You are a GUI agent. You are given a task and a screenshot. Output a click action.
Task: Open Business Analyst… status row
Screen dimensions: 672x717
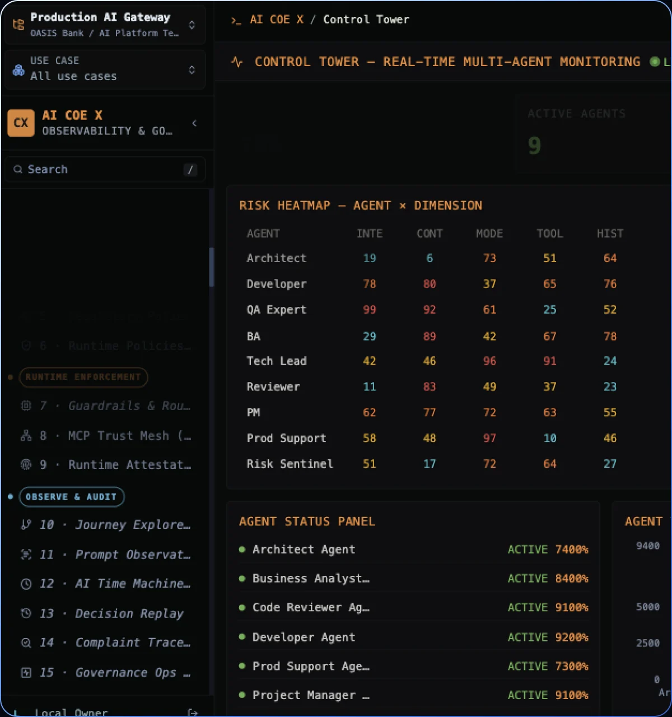(414, 579)
